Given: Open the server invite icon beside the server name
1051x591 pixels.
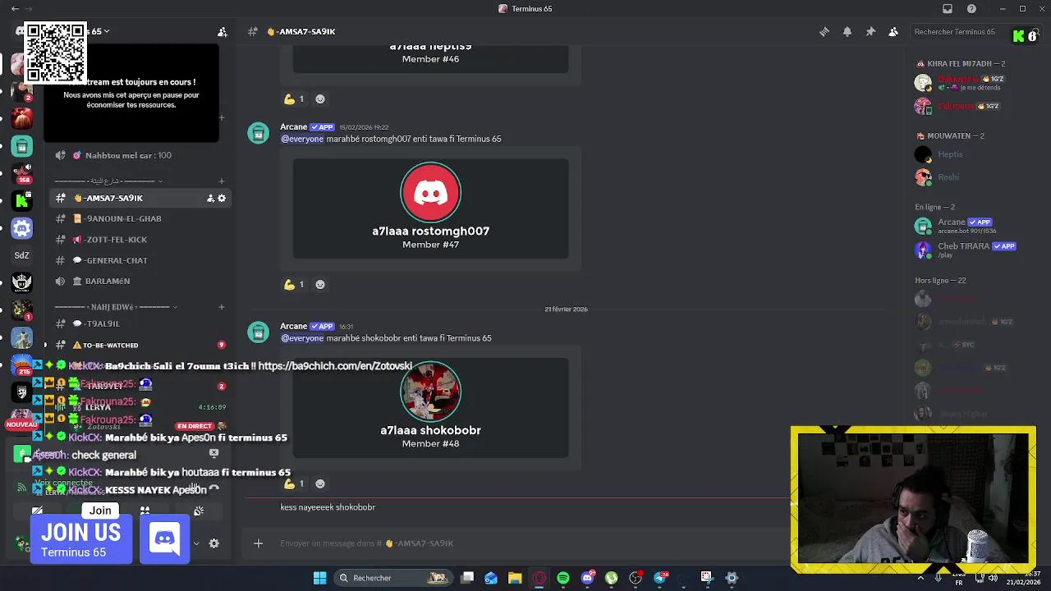Looking at the screenshot, I should (x=223, y=32).
